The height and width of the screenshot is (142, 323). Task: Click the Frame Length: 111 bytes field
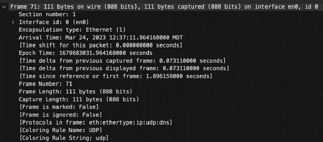click(75, 91)
